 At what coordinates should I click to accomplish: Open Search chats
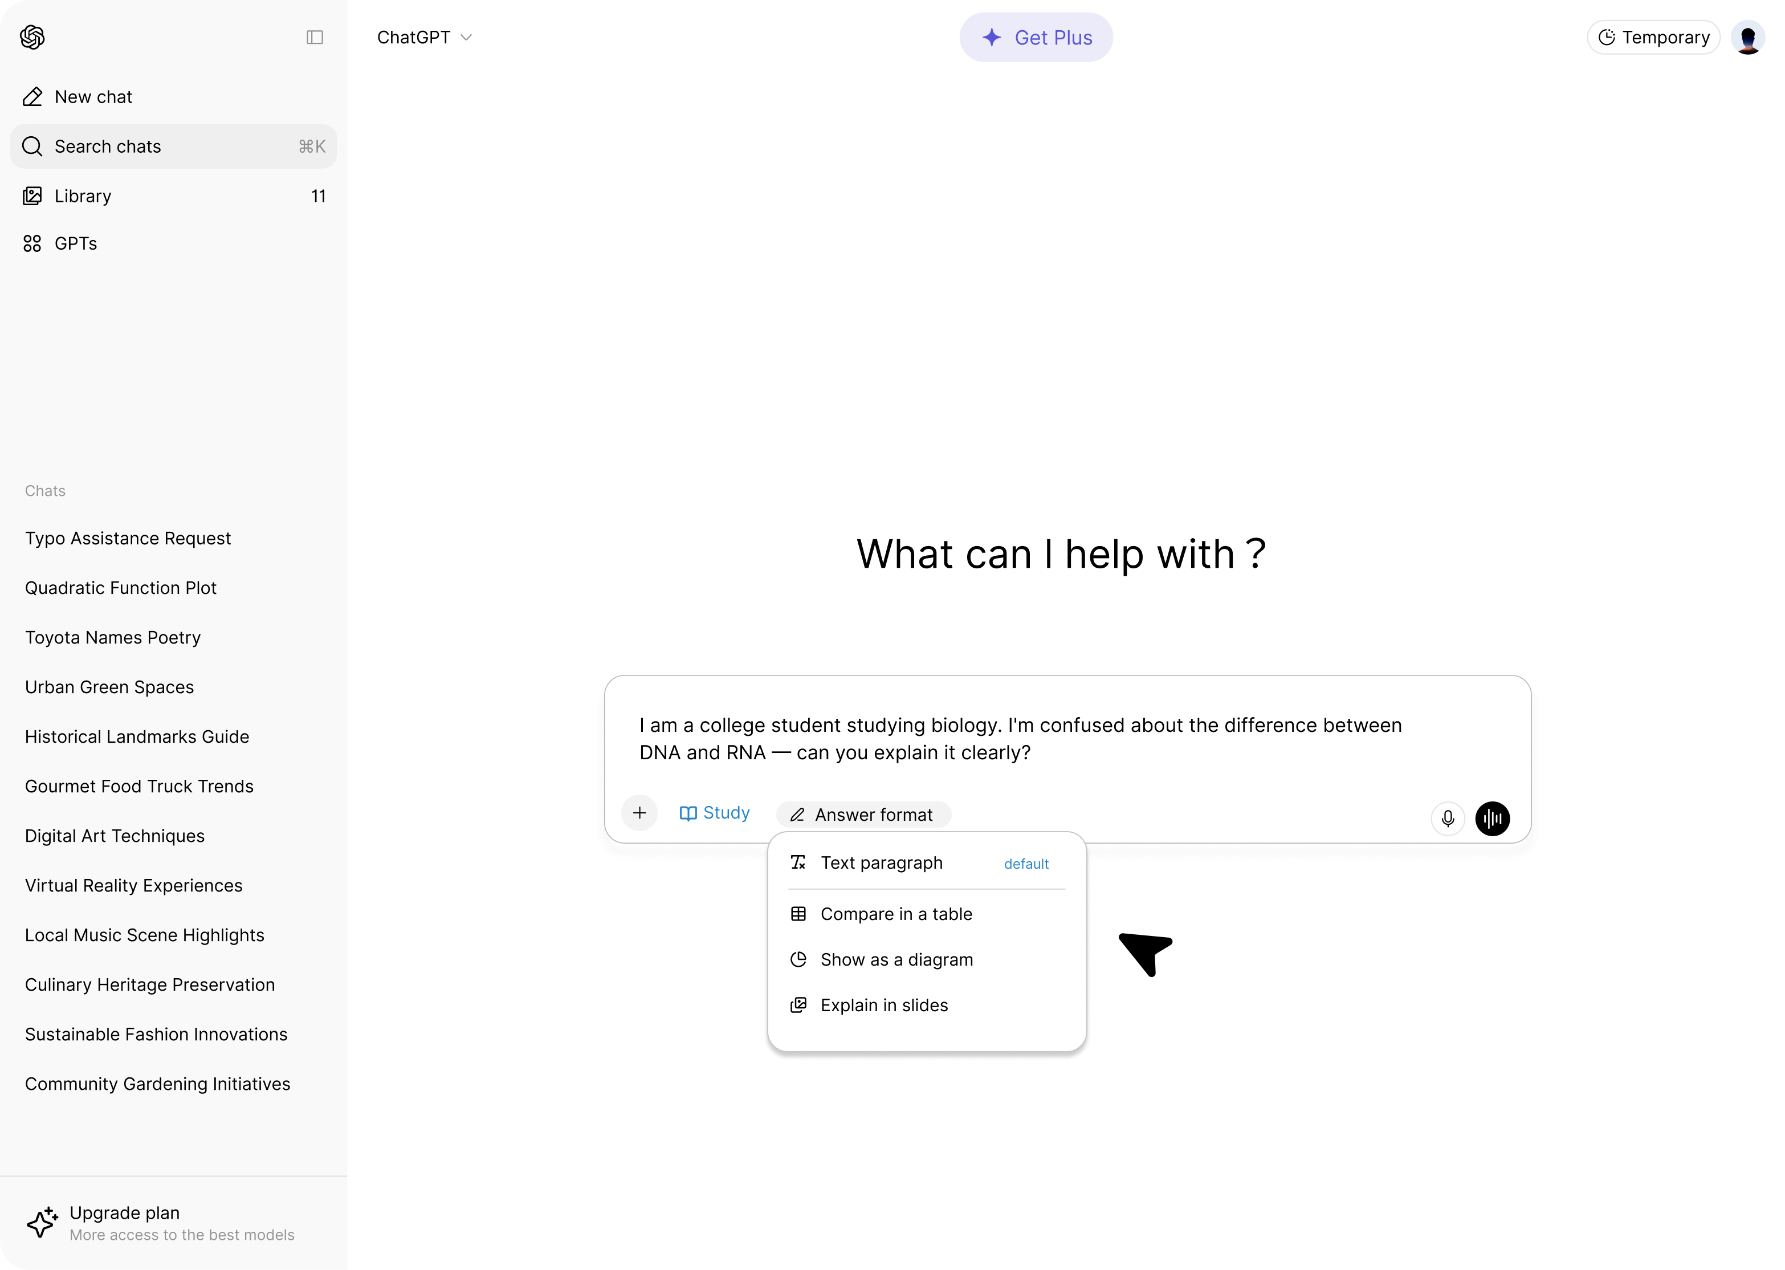tap(174, 146)
